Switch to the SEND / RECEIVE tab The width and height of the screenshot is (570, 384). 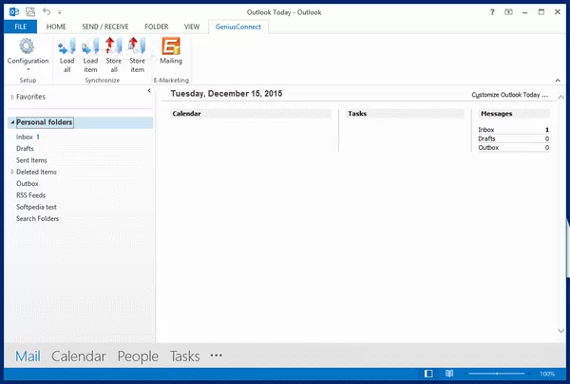pos(105,27)
